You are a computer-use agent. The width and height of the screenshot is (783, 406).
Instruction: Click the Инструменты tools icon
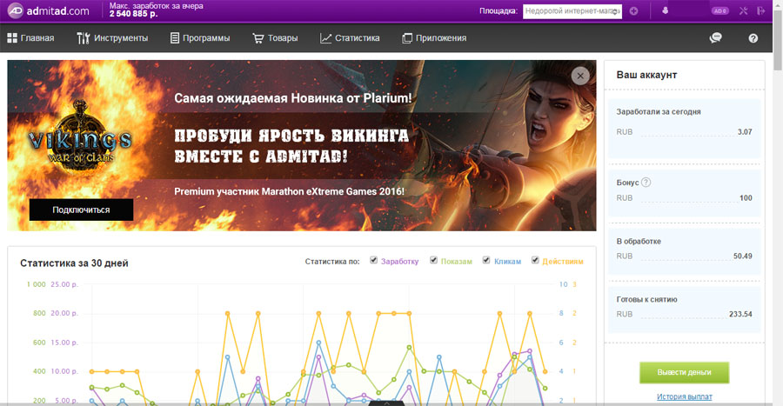(x=84, y=38)
